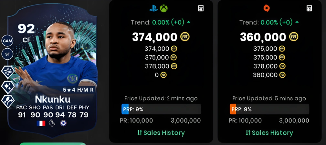
Task: Open the PC price calculator icon
Action: pyautogui.click(x=309, y=8)
